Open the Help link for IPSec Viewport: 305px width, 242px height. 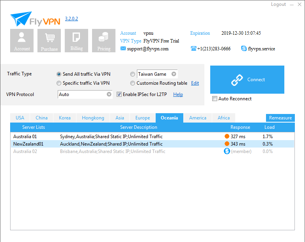178,94
